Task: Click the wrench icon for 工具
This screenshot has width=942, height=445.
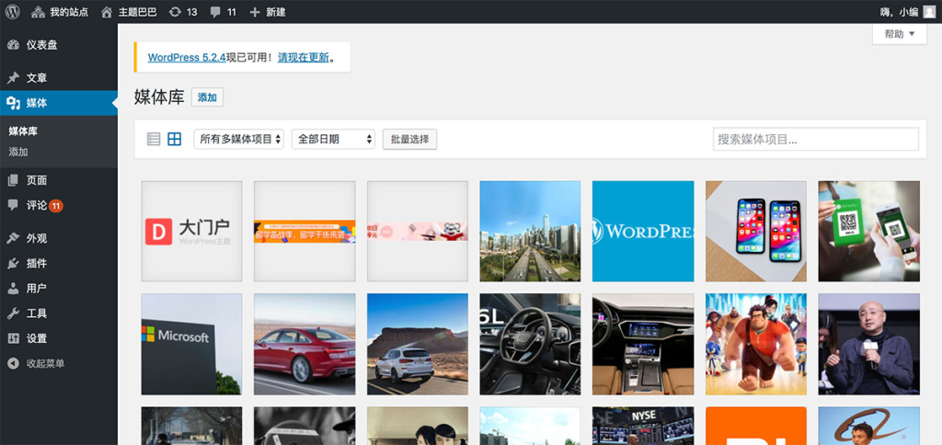Action: (13, 314)
